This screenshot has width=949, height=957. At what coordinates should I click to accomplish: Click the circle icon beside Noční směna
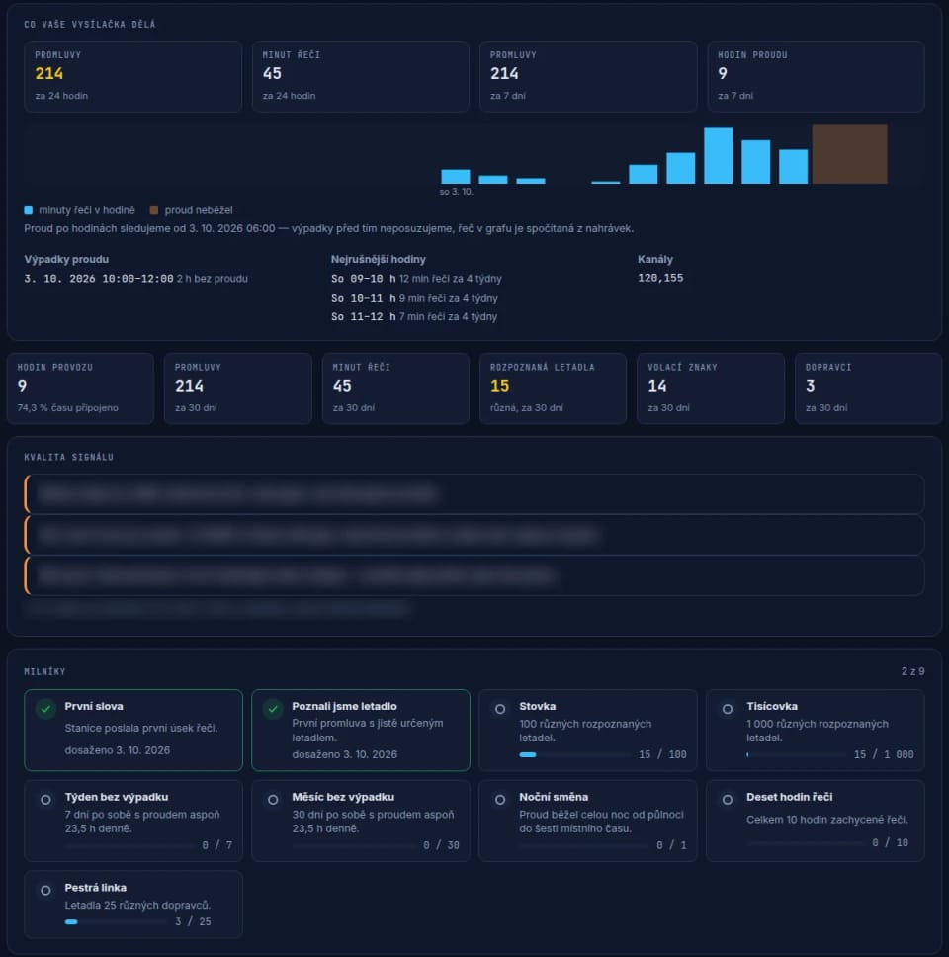[x=500, y=800]
